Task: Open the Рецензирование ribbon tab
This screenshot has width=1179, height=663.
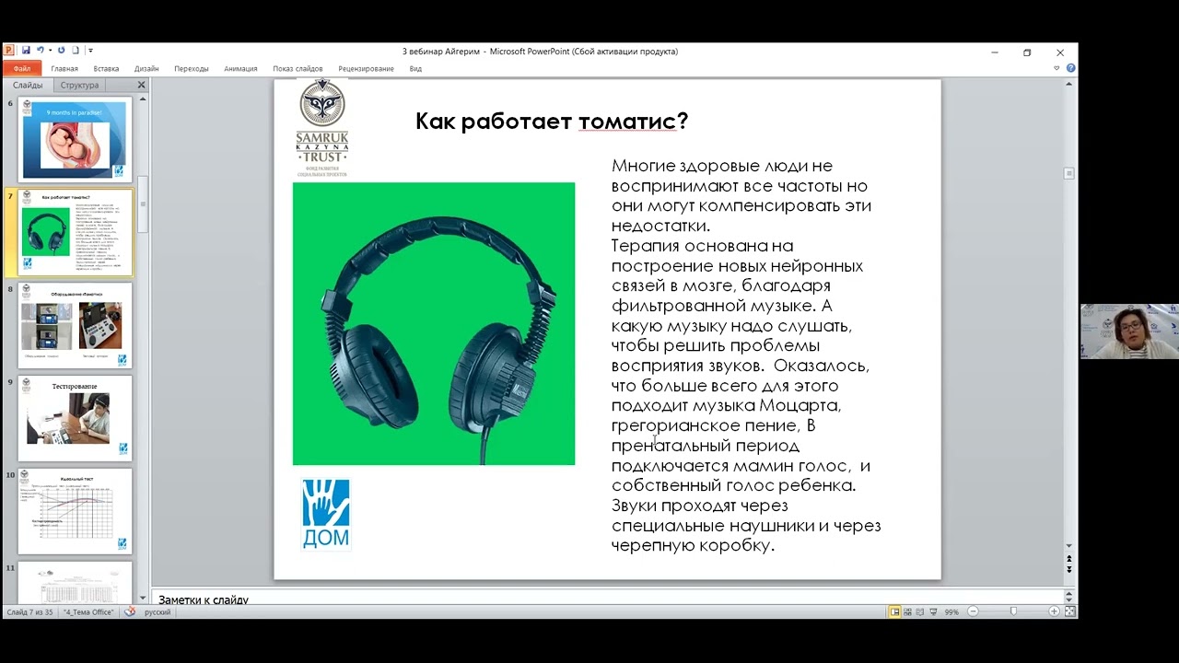Action: point(366,69)
